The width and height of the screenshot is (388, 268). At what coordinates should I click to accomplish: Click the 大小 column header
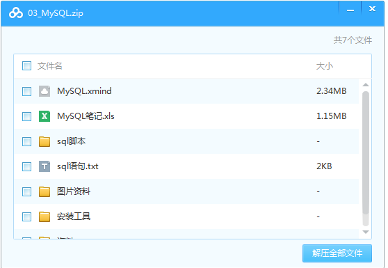pyautogui.click(x=325, y=66)
